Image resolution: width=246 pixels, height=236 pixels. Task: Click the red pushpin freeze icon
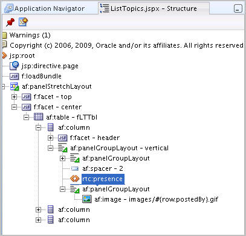10,22
